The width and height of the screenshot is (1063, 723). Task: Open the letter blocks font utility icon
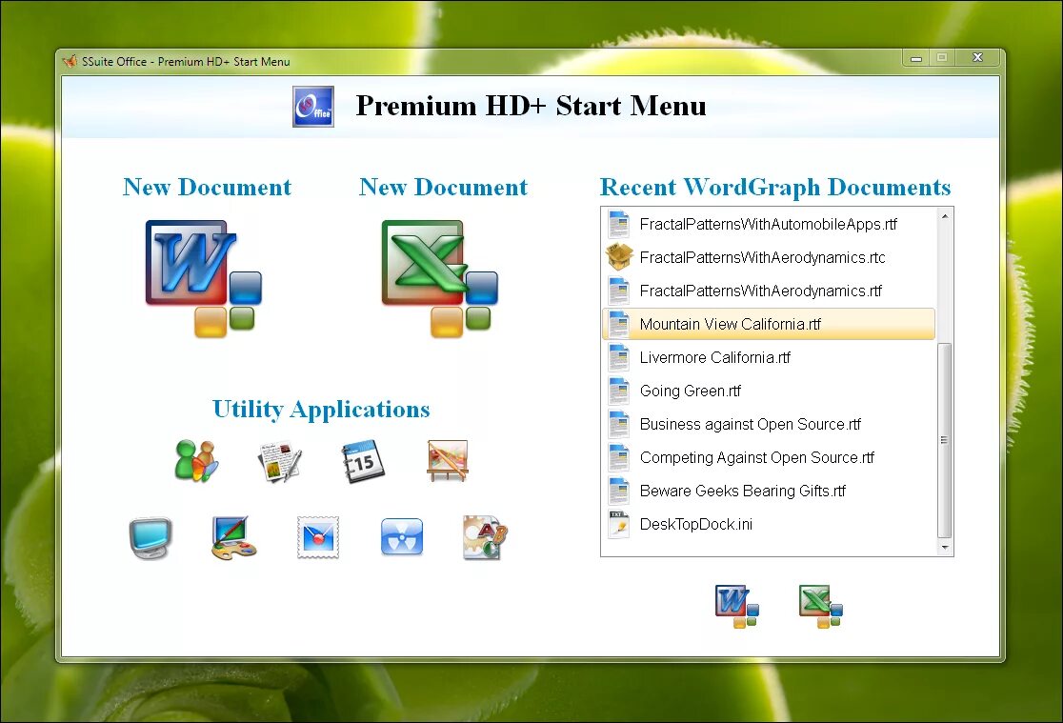click(485, 538)
